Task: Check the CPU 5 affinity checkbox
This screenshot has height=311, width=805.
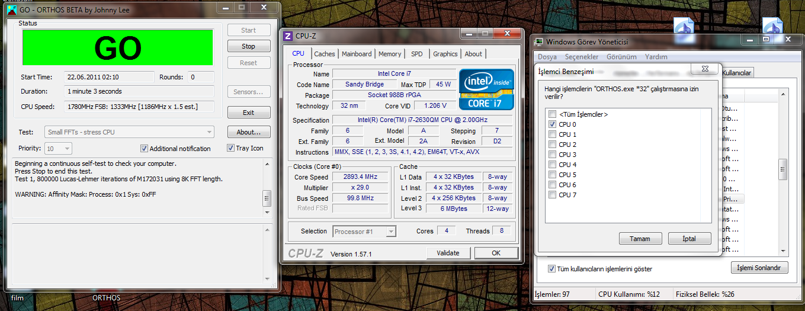Action: pyautogui.click(x=553, y=175)
